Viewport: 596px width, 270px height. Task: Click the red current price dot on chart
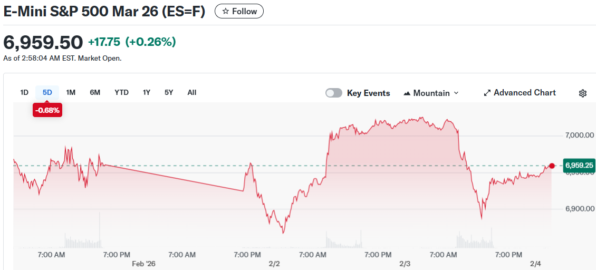552,166
